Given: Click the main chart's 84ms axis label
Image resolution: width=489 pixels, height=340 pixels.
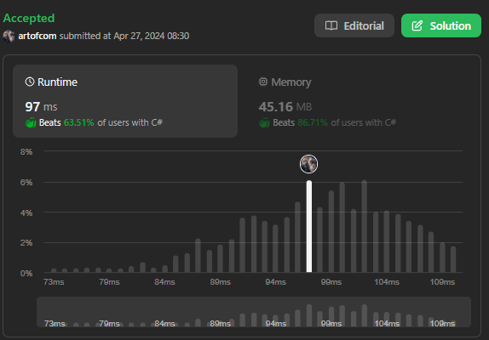Looking at the screenshot, I should tap(164, 282).
